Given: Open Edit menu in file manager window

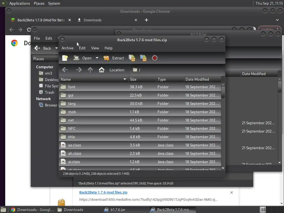Looking at the screenshot, I should (49, 38).
